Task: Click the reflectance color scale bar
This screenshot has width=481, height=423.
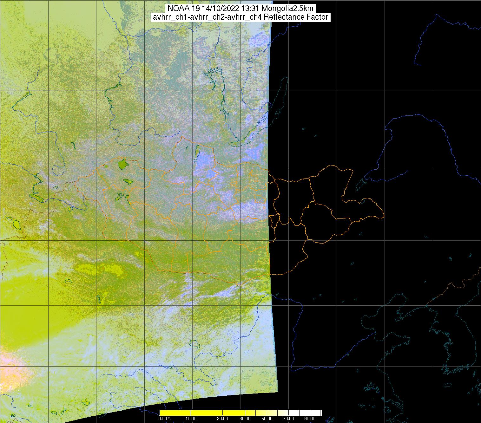Action: click(x=240, y=413)
